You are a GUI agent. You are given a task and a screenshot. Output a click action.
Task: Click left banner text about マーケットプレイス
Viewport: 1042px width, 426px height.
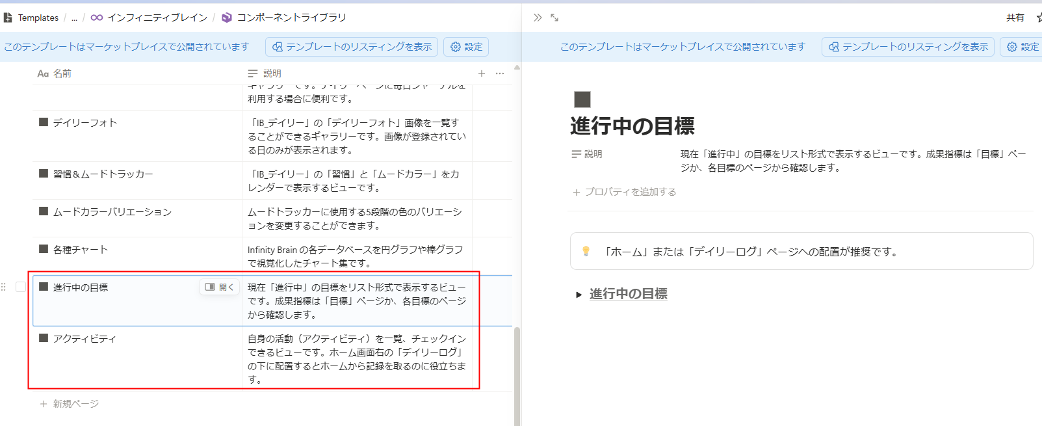click(x=127, y=47)
